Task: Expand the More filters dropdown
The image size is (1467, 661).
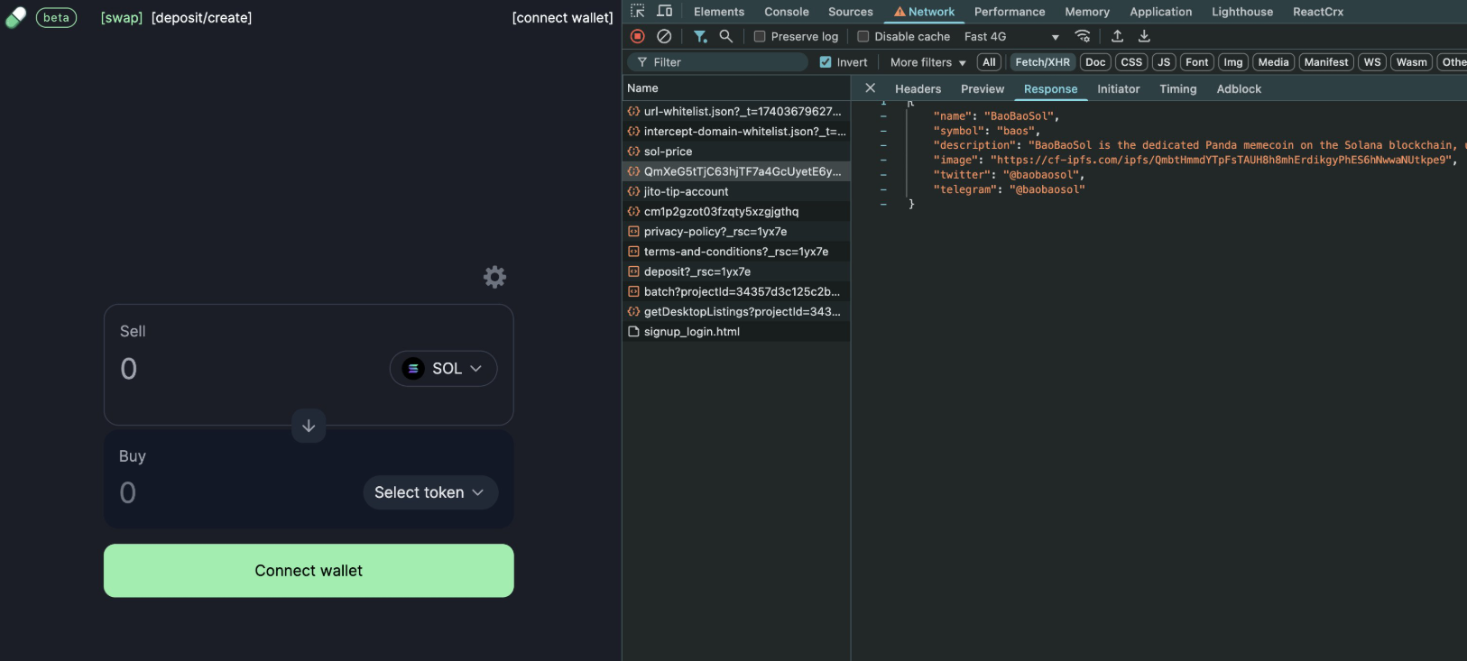Action: [927, 62]
